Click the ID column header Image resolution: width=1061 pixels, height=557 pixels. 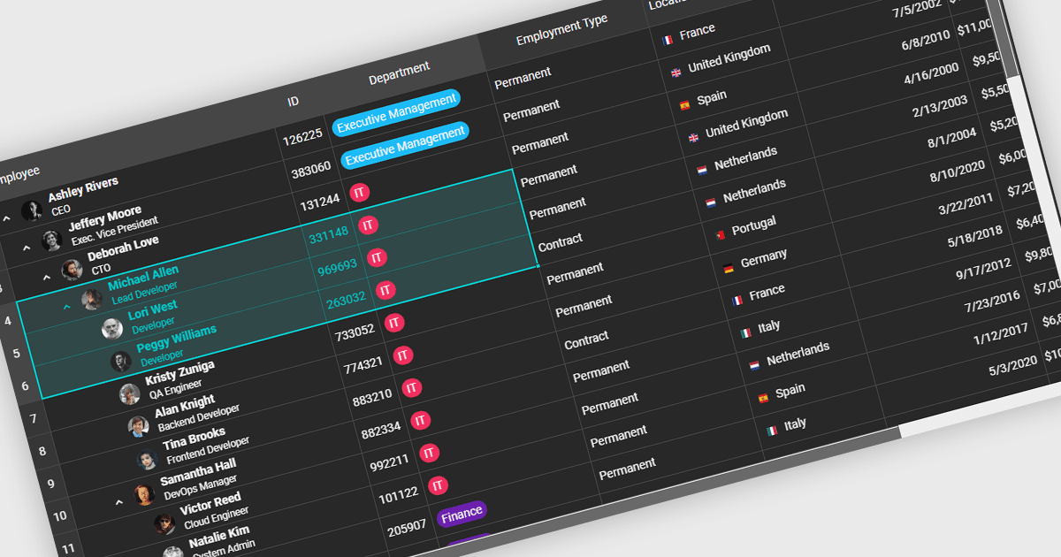pos(294,102)
